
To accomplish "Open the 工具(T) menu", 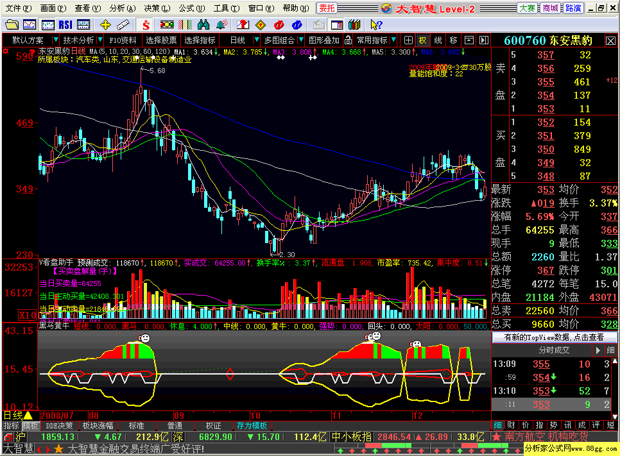I will (x=227, y=8).
